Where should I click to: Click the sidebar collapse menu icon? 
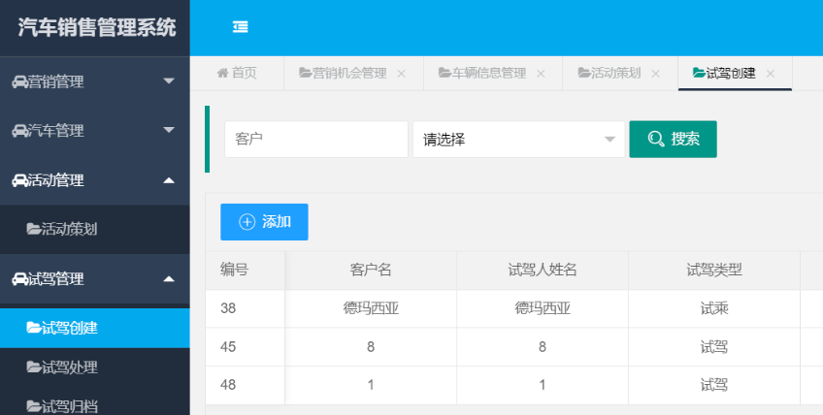(x=241, y=27)
